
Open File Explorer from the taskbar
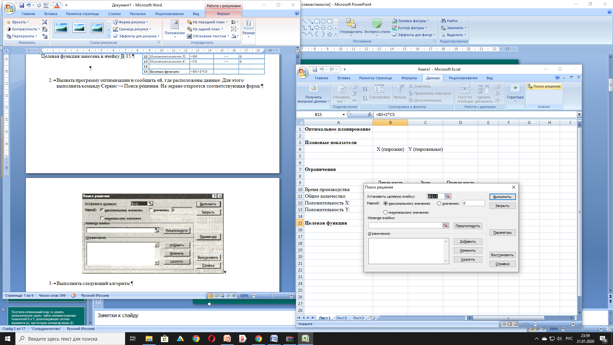coord(149,339)
